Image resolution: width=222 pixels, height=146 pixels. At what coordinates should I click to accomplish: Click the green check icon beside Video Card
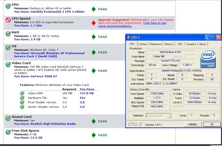pos(8,65)
